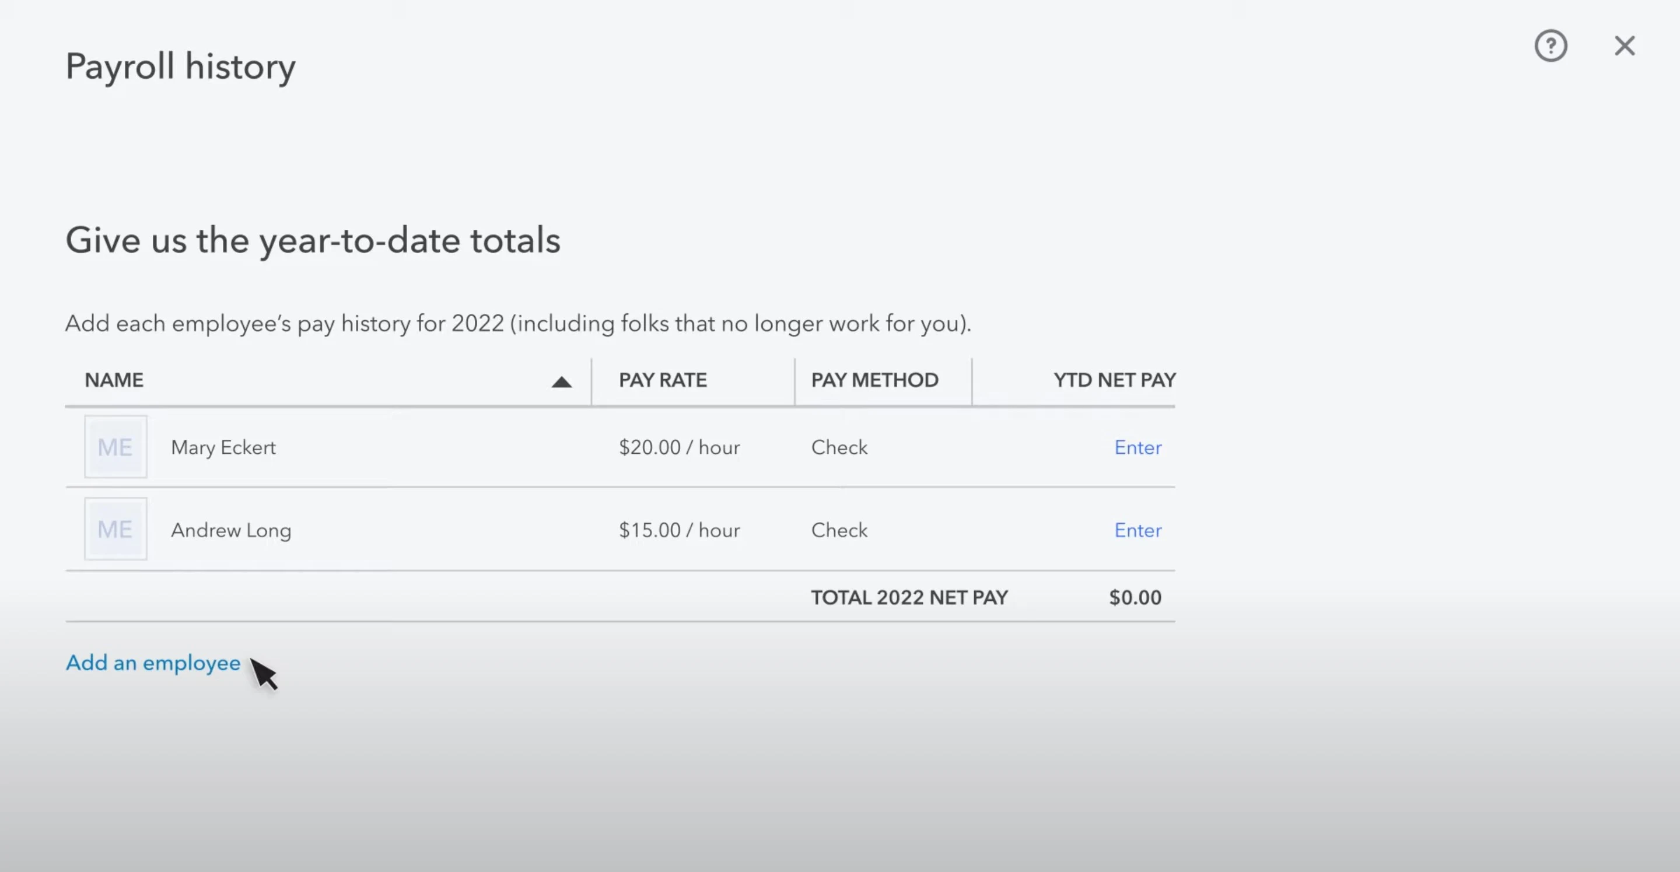Click the PAY RATE column header

click(x=663, y=380)
